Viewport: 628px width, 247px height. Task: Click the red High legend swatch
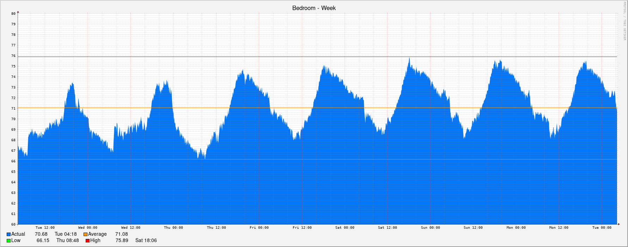pos(87,241)
